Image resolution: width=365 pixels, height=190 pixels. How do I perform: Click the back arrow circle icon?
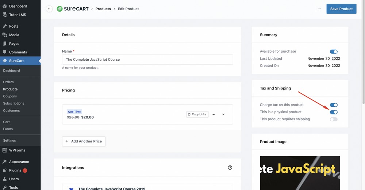49,9
